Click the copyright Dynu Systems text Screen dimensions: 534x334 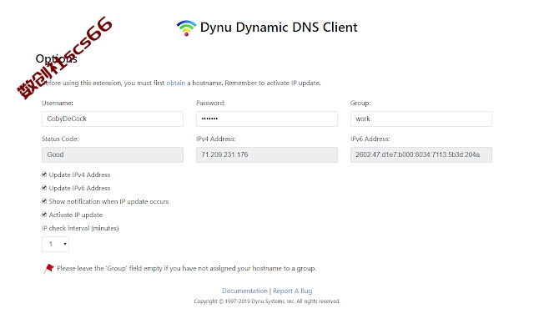click(267, 301)
